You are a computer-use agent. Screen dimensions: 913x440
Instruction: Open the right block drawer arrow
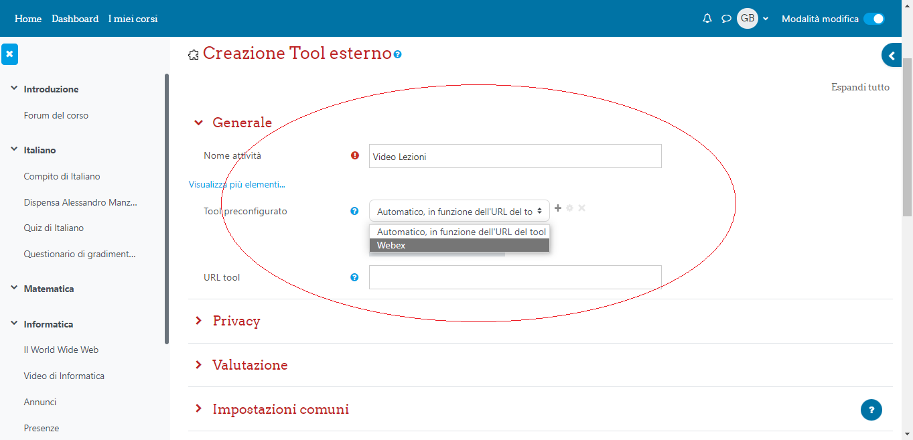pyautogui.click(x=892, y=56)
